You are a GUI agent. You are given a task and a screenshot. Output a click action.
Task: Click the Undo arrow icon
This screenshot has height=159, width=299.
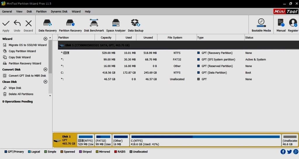tap(17, 24)
